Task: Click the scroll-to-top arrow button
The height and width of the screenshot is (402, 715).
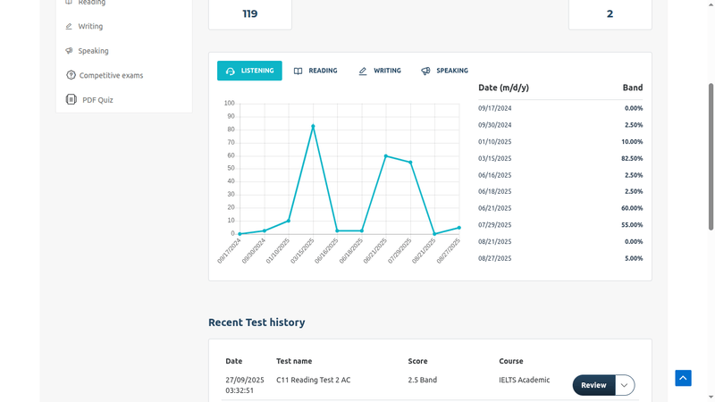Action: 683,378
